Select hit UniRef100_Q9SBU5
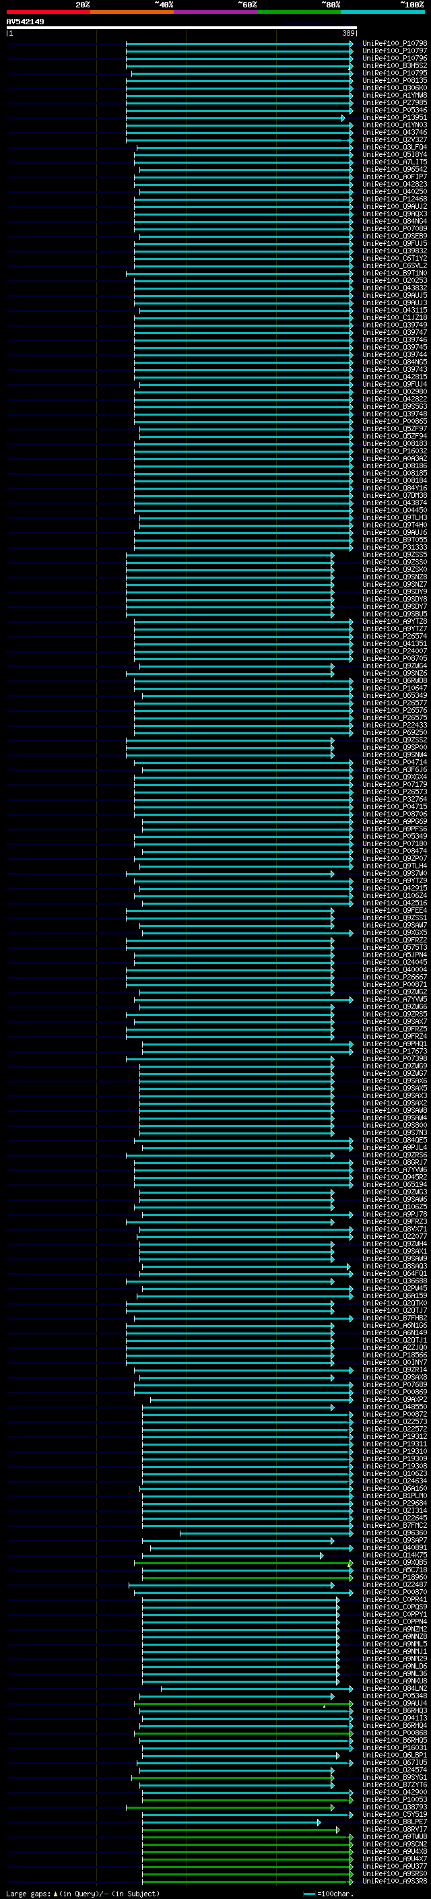Image resolution: width=431 pixels, height=1899 pixels. 394,614
